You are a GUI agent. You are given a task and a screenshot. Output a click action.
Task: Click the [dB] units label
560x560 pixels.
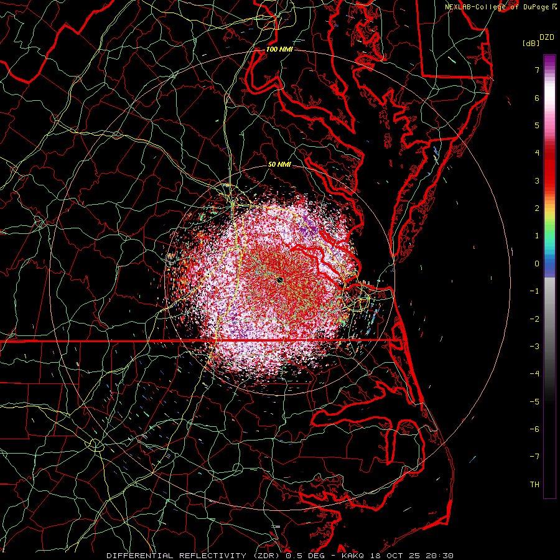531,43
